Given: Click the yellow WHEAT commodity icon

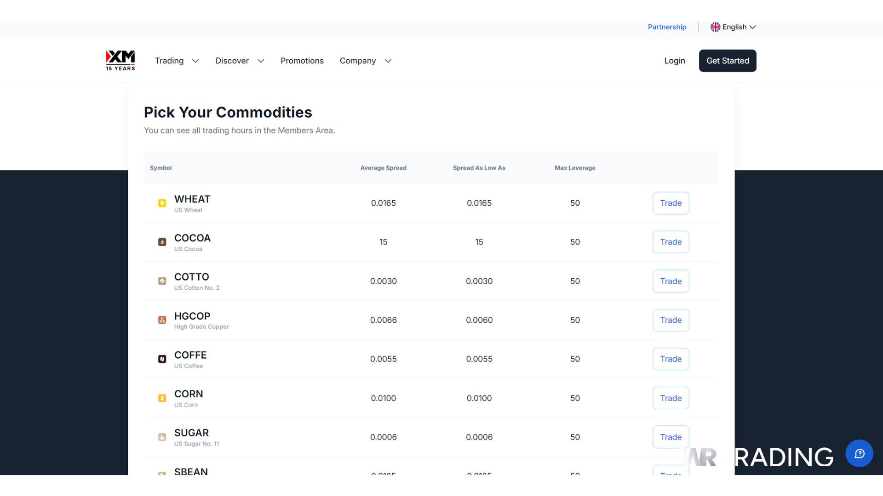Looking at the screenshot, I should click(x=162, y=203).
